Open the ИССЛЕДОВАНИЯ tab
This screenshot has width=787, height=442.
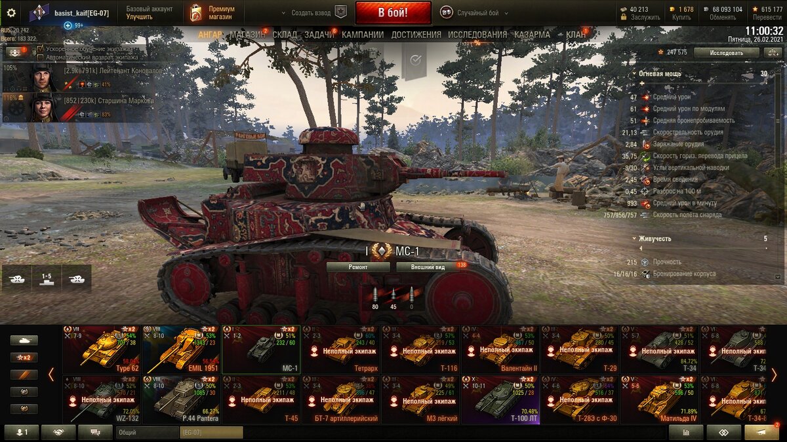[x=477, y=34]
